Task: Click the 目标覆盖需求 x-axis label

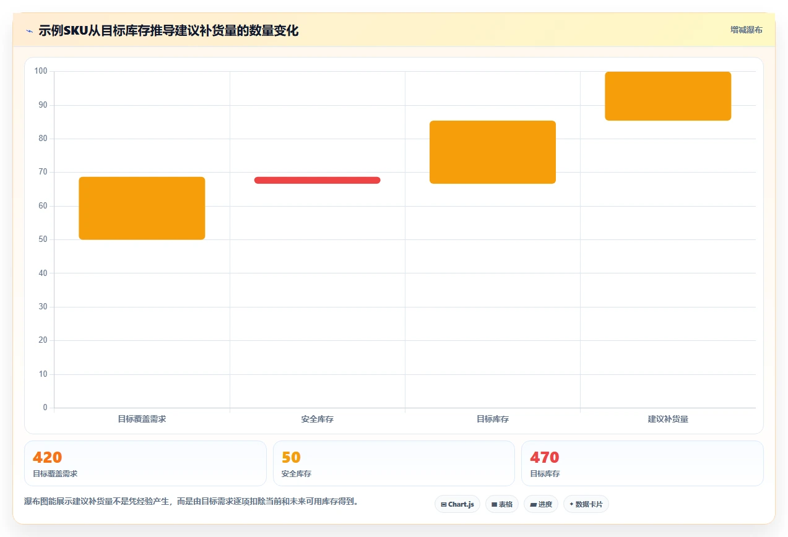Action: point(142,419)
